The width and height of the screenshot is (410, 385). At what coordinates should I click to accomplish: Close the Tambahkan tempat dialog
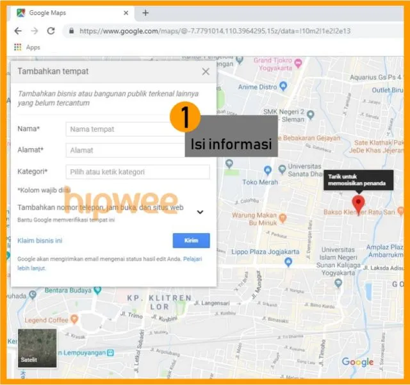pos(206,71)
